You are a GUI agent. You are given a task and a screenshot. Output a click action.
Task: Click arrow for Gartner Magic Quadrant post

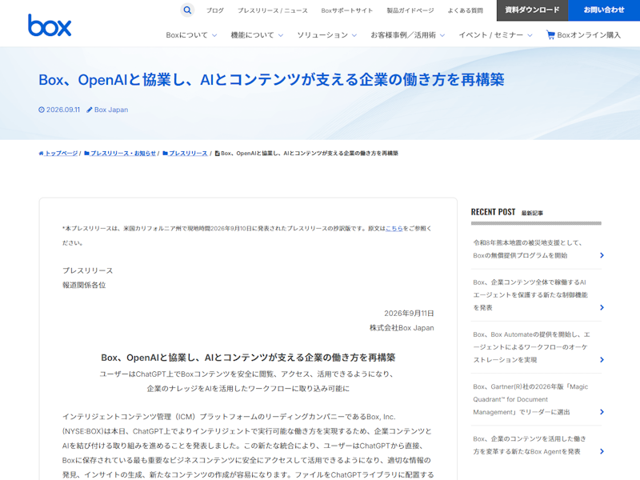(x=602, y=412)
